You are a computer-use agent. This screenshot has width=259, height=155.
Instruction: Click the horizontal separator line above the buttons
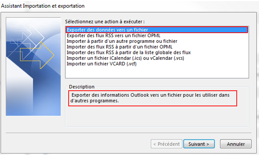(x=129, y=133)
